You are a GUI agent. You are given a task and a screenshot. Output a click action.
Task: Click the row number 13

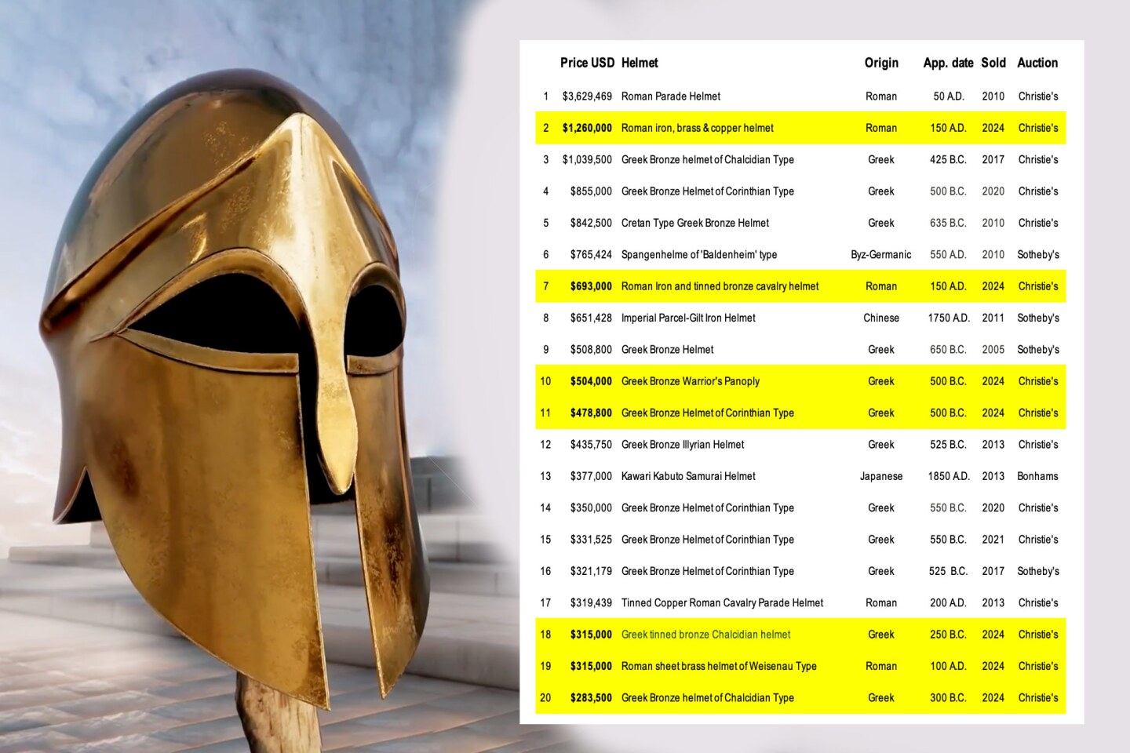pyautogui.click(x=545, y=476)
